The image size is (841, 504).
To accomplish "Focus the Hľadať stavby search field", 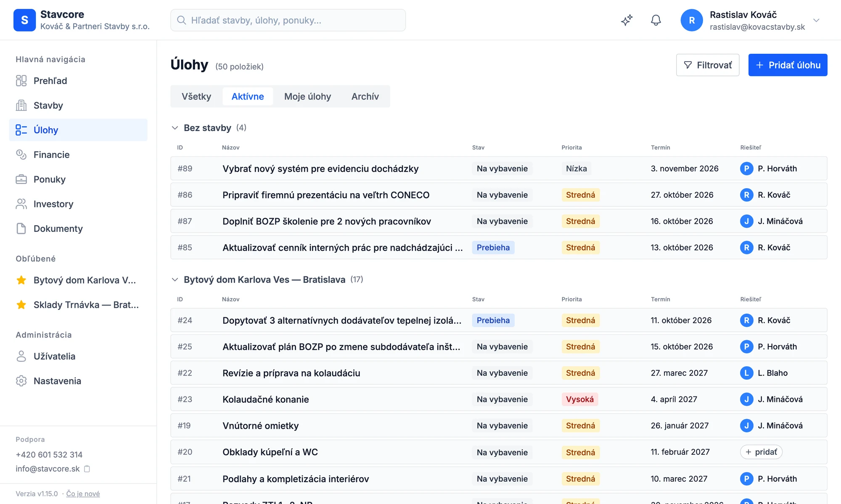I will pyautogui.click(x=288, y=20).
